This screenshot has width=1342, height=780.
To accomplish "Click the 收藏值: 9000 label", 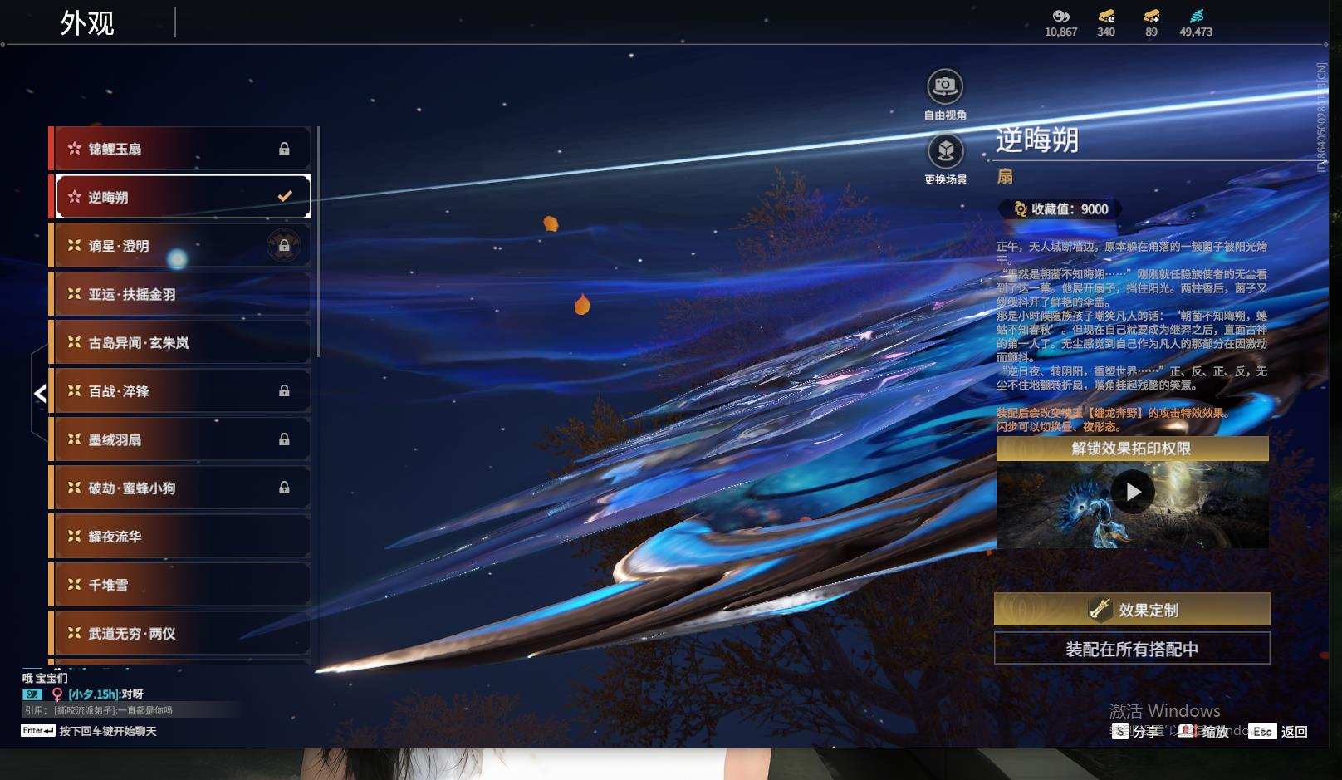I will pos(1070,209).
